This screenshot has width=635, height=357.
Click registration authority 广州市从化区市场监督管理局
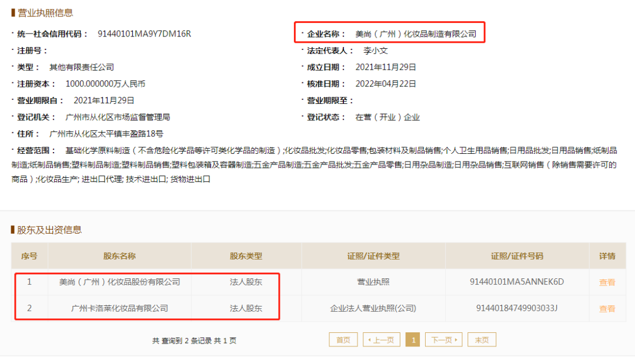tap(118, 117)
